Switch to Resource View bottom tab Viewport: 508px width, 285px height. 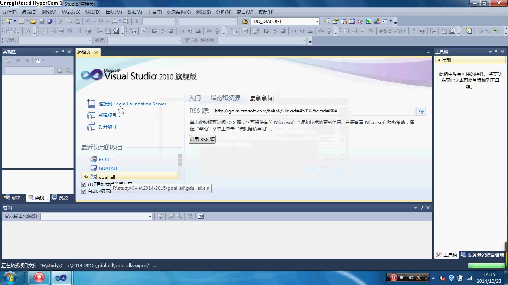point(62,198)
